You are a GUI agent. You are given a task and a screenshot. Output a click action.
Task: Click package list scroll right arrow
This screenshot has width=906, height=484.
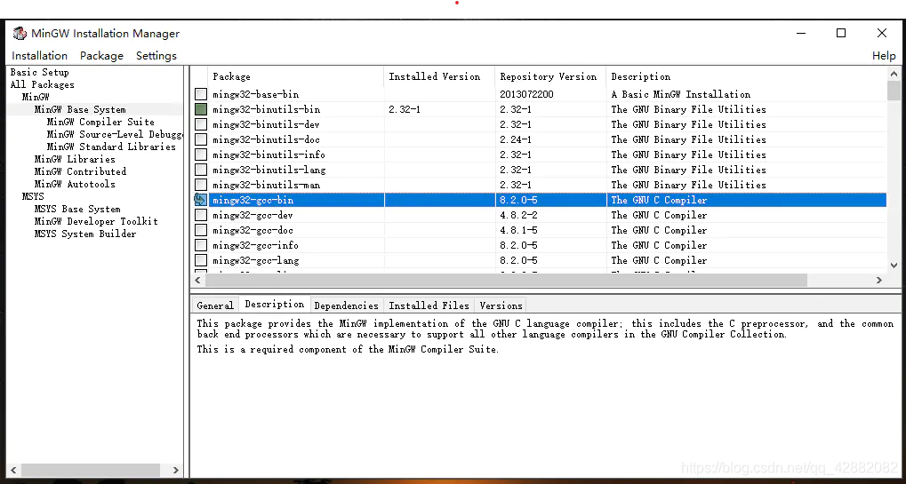click(x=878, y=280)
